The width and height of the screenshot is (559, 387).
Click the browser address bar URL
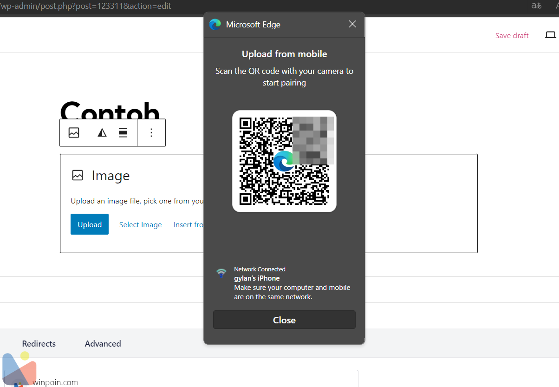coord(88,6)
